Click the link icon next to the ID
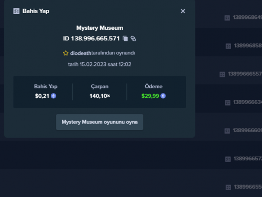Screen dimensions: 262x197 pyautogui.click(x=133, y=39)
